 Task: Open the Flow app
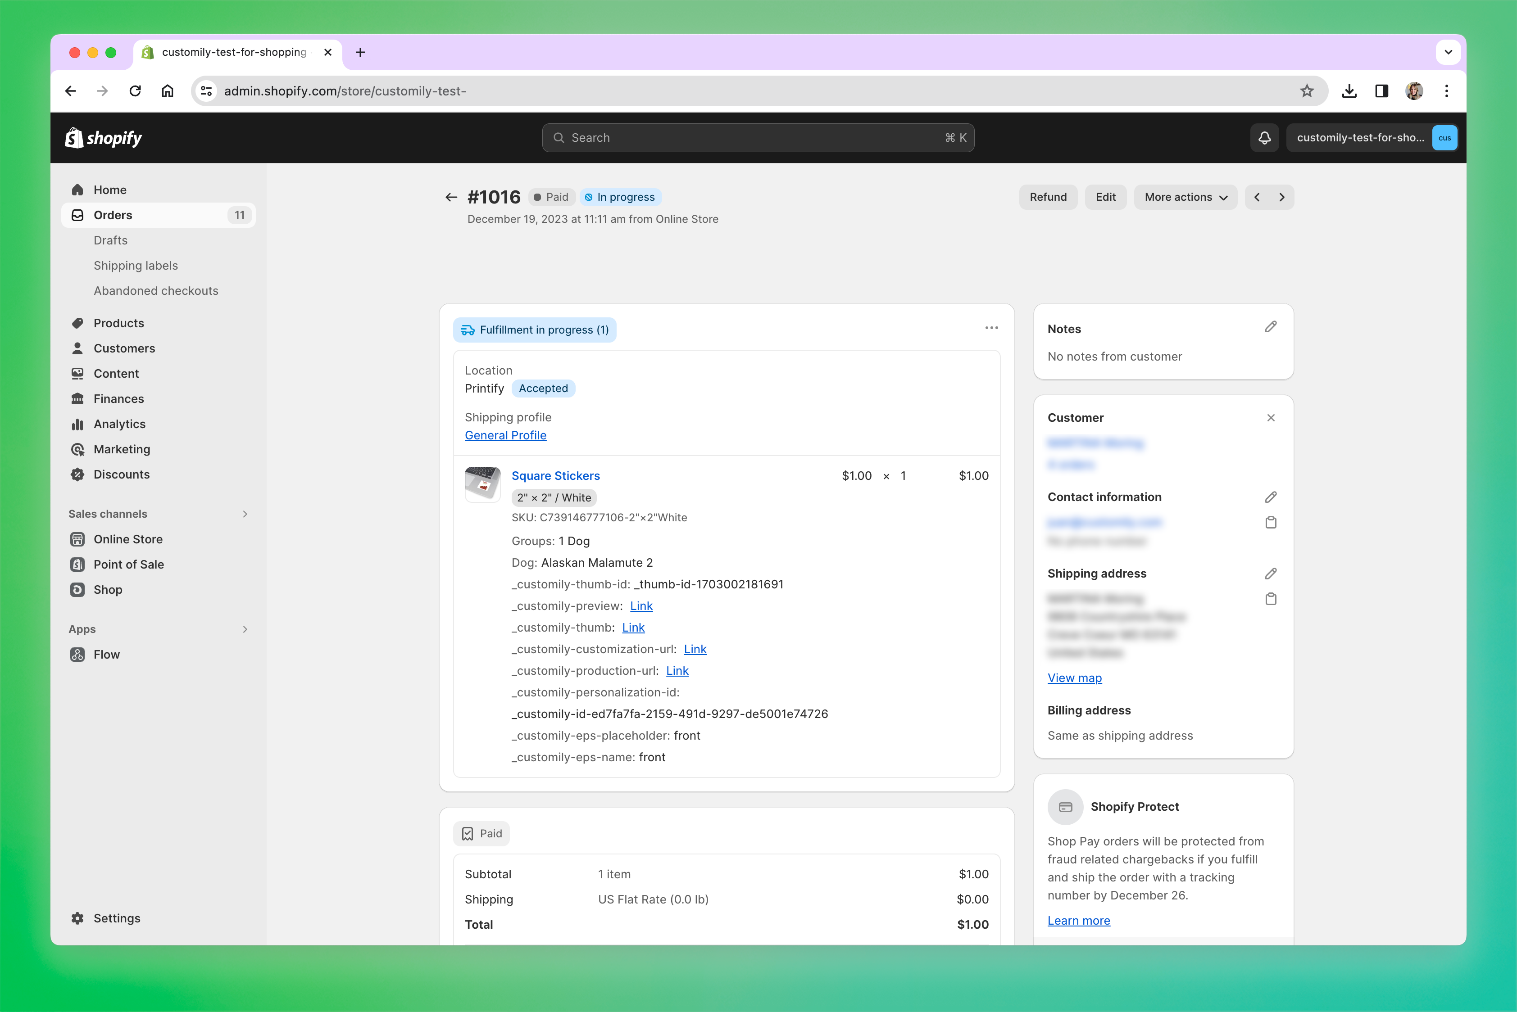107,654
